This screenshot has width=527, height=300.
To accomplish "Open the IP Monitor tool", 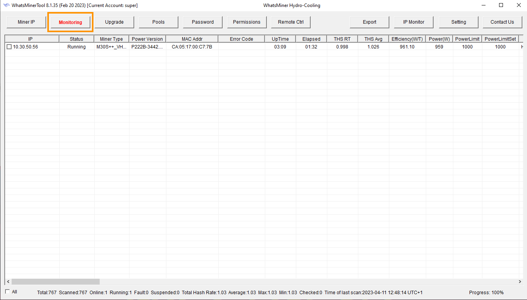I will (x=414, y=22).
